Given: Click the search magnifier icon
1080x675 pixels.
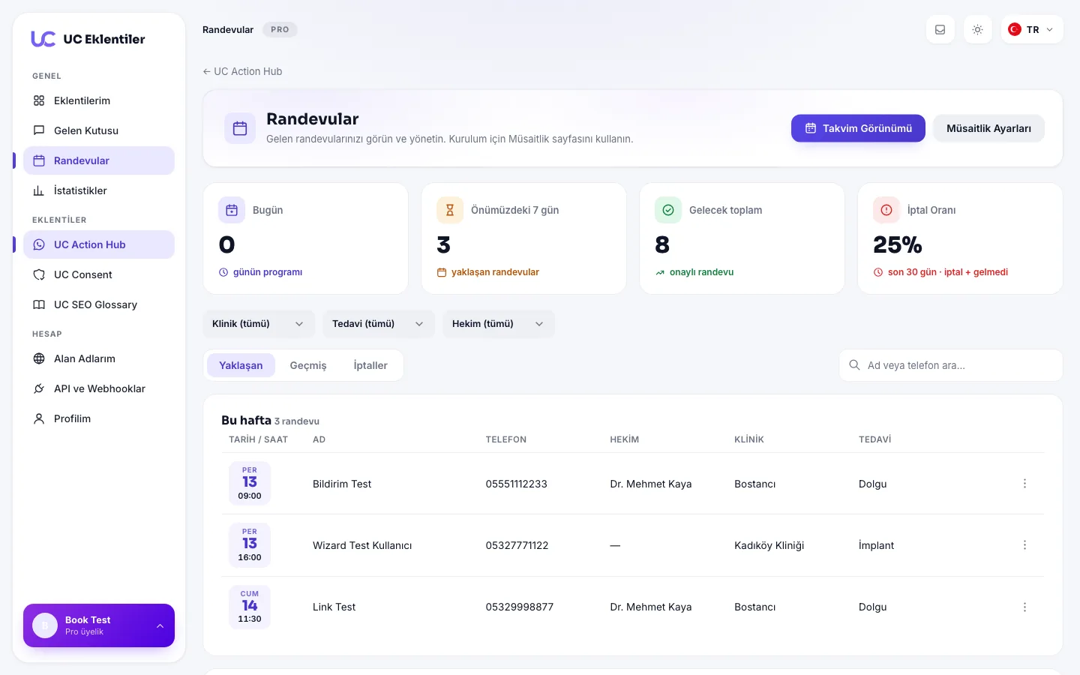Looking at the screenshot, I should tap(854, 365).
